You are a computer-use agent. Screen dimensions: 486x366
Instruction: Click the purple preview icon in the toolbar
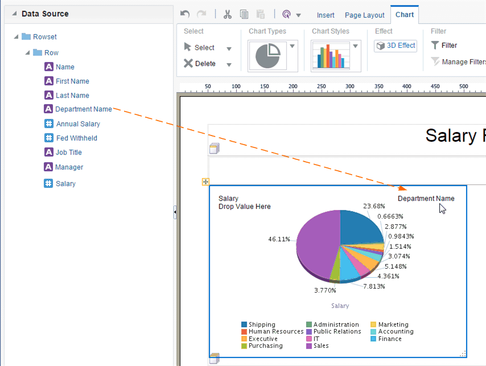click(287, 14)
